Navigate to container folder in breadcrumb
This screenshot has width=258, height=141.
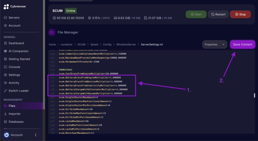click(x=67, y=45)
